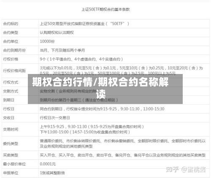Select the "到期日" row label
The image size is (211, 178).
point(9,100)
